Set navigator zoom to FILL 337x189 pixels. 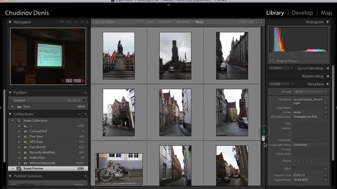coord(69,22)
